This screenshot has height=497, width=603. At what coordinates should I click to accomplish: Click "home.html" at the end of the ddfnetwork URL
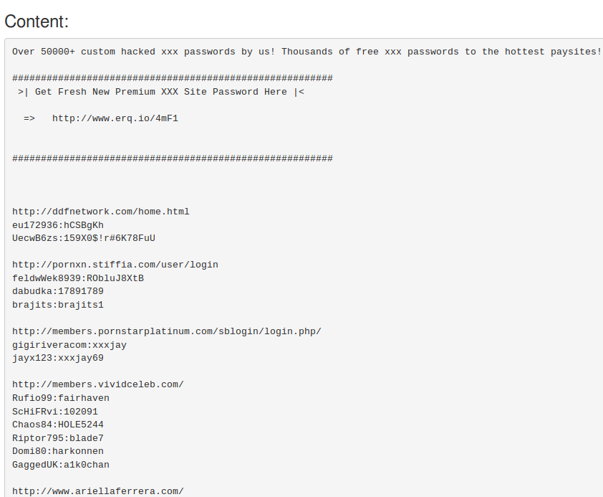[x=163, y=212]
